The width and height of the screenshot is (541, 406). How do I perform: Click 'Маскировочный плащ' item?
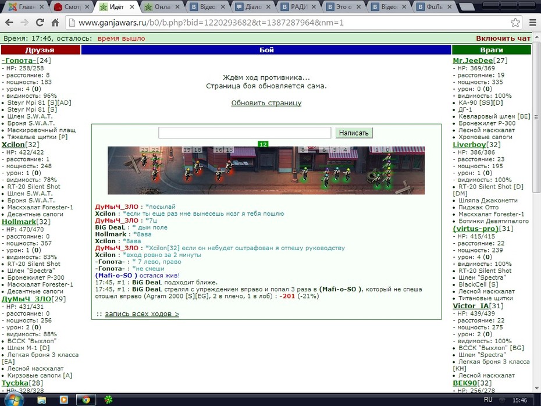(x=41, y=130)
